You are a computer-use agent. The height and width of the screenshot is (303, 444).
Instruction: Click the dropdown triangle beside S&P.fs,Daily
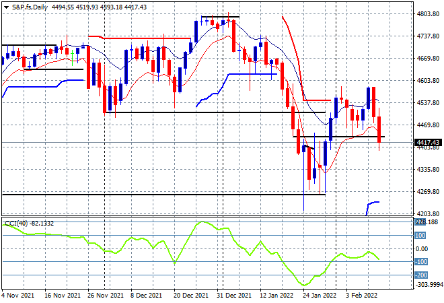(x=6, y=7)
